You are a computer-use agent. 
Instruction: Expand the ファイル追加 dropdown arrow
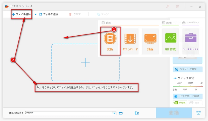click(x=36, y=14)
